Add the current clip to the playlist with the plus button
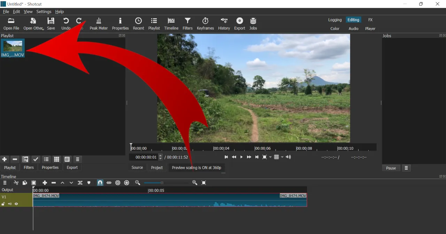The image size is (446, 234). coord(5,159)
